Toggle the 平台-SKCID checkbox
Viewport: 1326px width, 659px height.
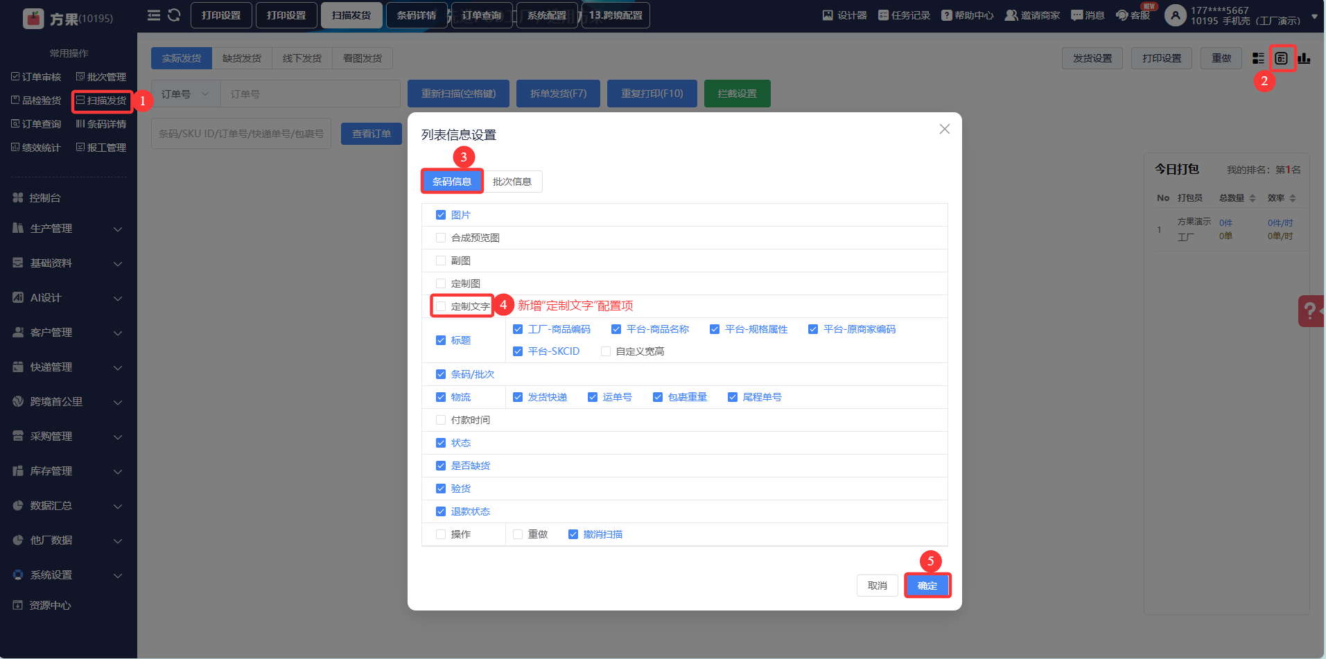pyautogui.click(x=518, y=351)
